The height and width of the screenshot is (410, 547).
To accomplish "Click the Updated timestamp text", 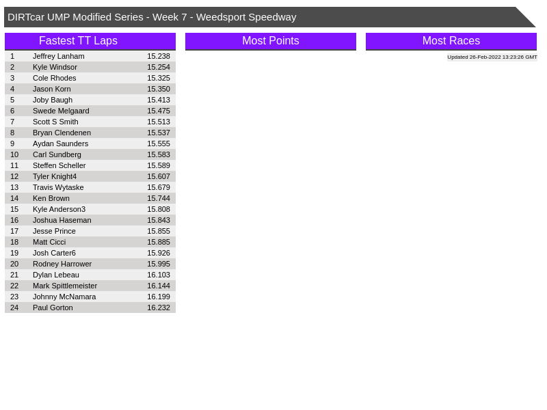I will 492,57.
